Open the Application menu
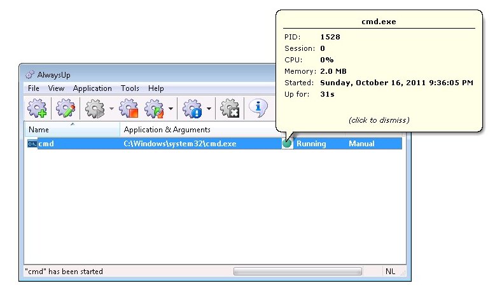502x297 pixels. pyautogui.click(x=92, y=88)
